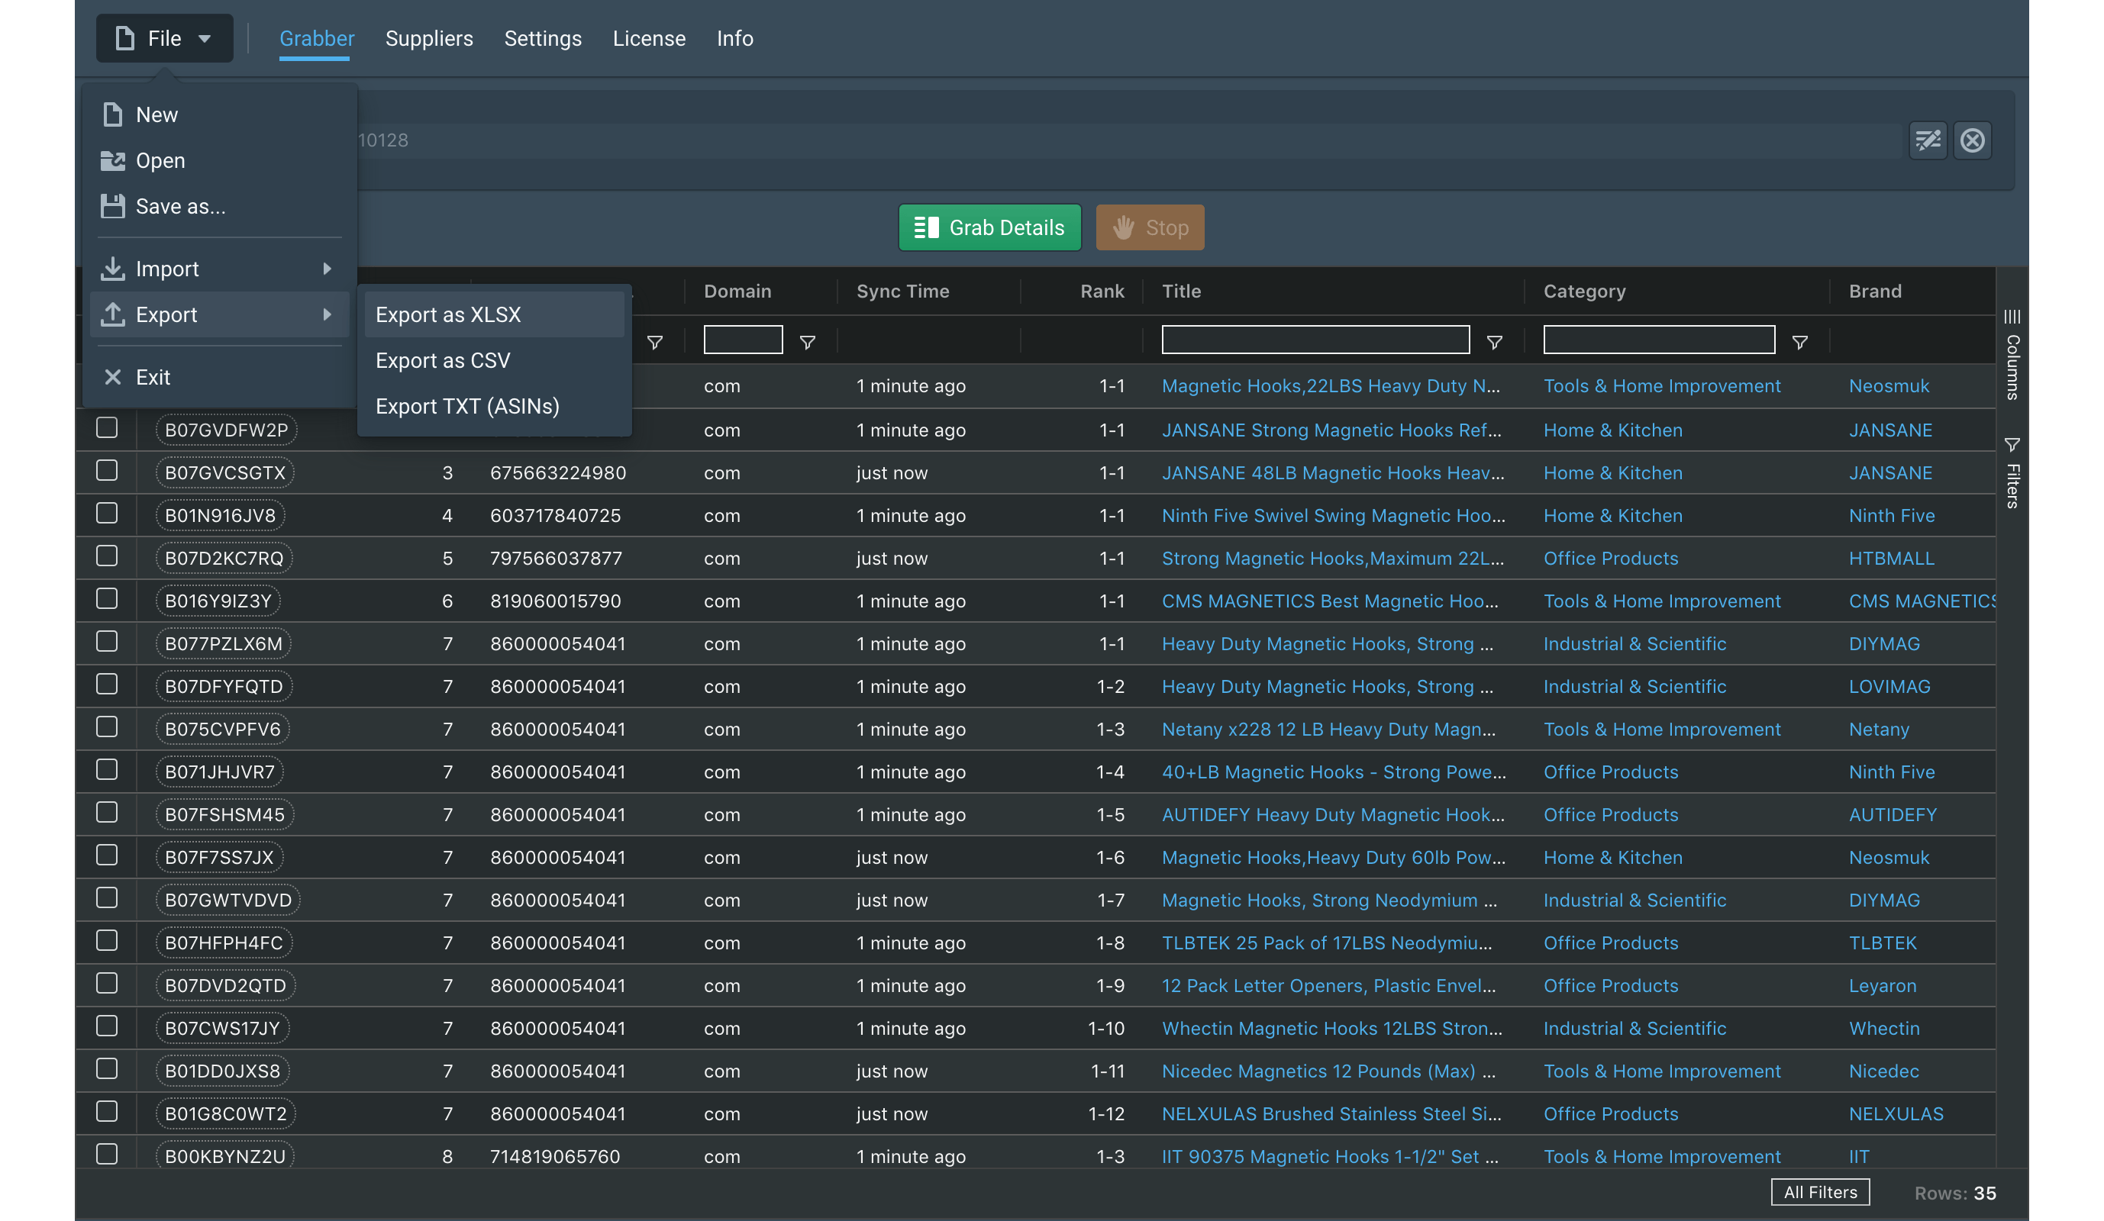Image resolution: width=2104 pixels, height=1221 pixels.
Task: Click the filter funnel icon left of the Domain filter box
Action: click(x=656, y=342)
